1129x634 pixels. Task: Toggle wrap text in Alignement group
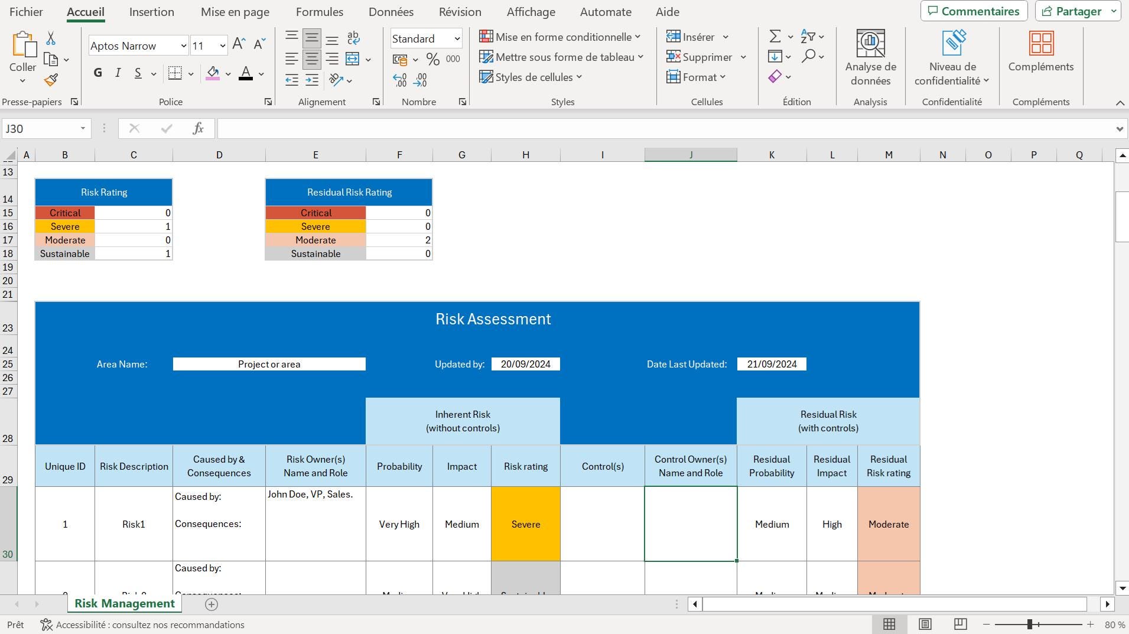point(353,37)
